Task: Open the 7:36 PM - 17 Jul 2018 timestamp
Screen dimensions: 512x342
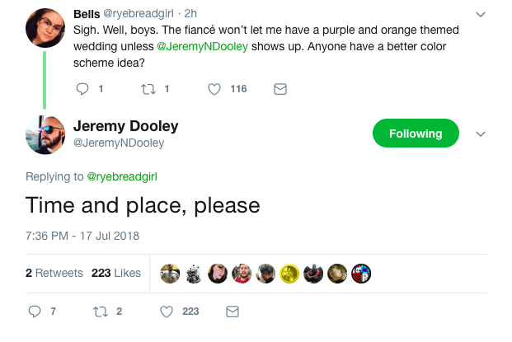Action: (82, 235)
